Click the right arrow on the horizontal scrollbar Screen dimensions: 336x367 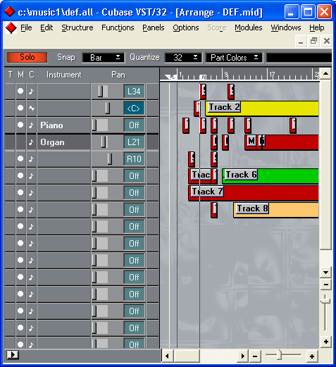click(243, 356)
